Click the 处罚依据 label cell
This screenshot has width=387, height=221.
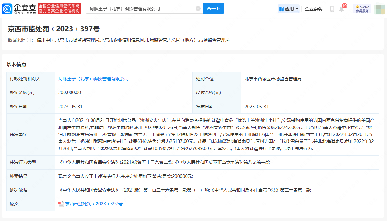(31, 190)
